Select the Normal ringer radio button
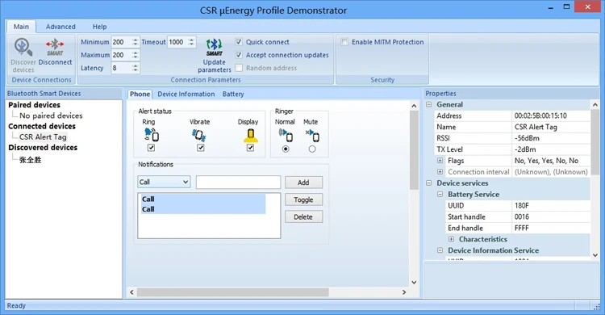 [286, 149]
